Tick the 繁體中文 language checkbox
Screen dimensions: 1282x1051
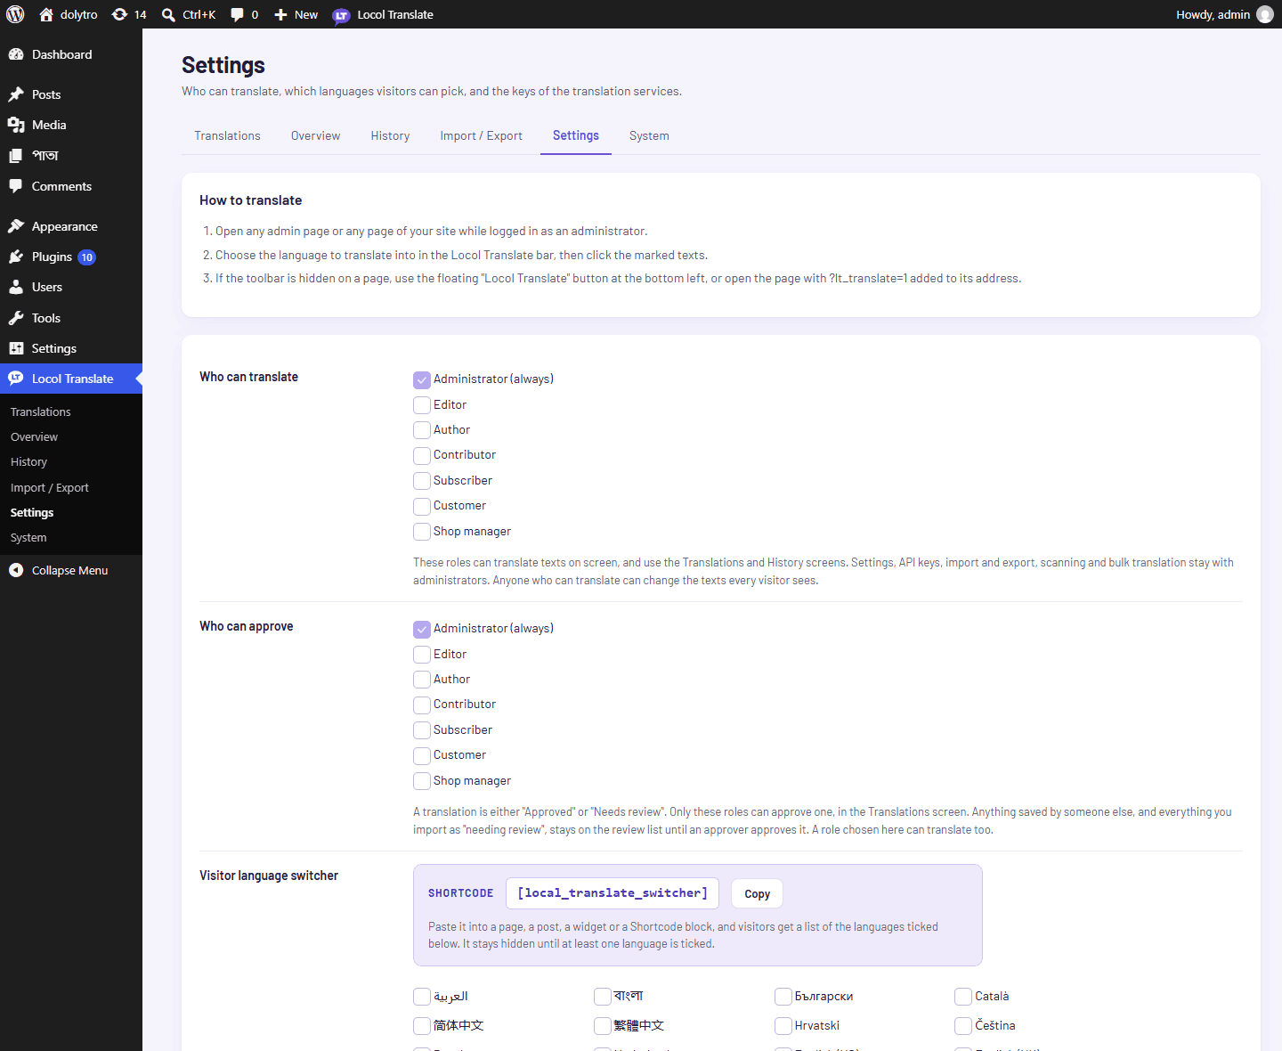pos(603,1026)
